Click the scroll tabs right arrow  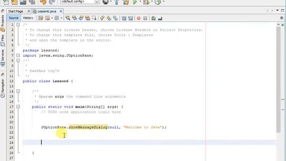[x=272, y=11]
